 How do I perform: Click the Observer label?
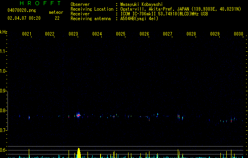[x=80, y=4]
